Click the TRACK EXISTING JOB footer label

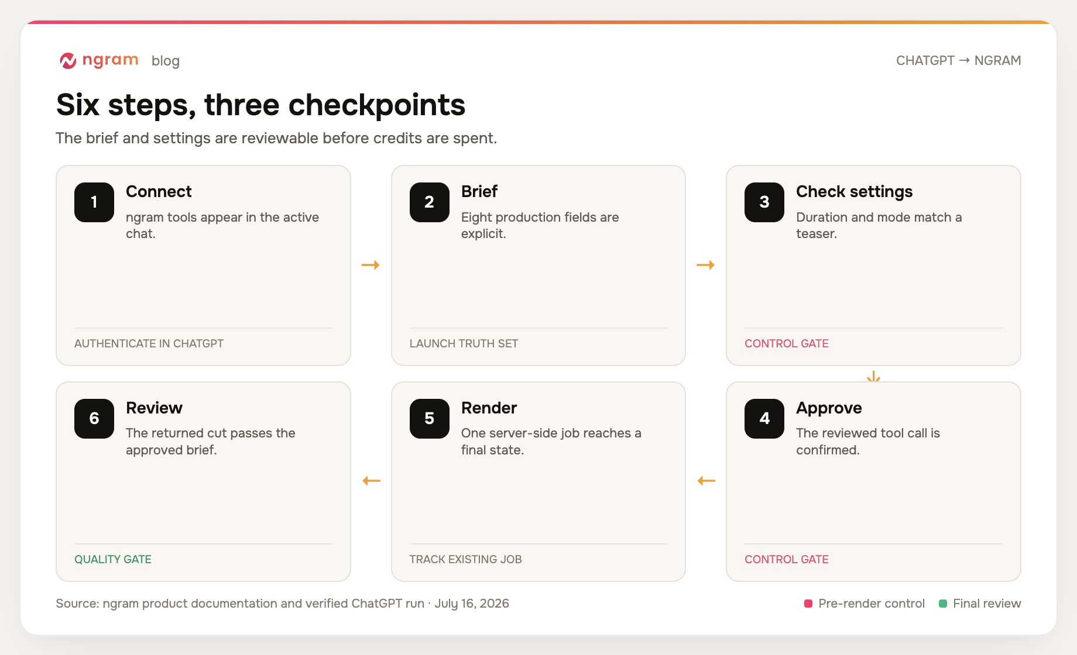coord(465,559)
